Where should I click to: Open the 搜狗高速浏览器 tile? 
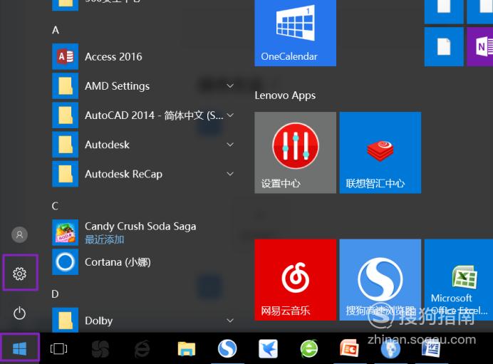tap(380, 280)
